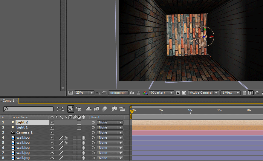
Task: Click the Source Name column header
Action: pos(20,117)
